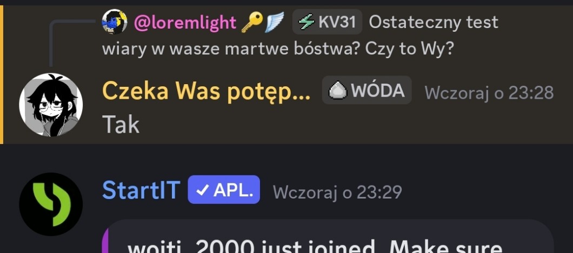573x253 pixels.
Task: Open the anime character profile avatar
Action: click(51, 105)
